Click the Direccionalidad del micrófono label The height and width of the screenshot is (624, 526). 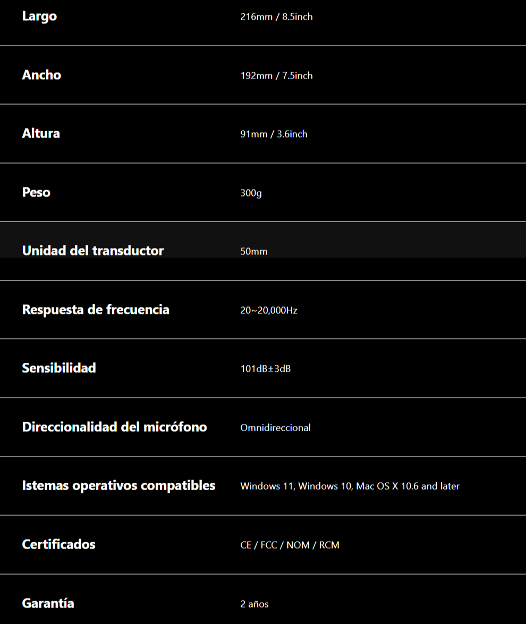tap(114, 427)
